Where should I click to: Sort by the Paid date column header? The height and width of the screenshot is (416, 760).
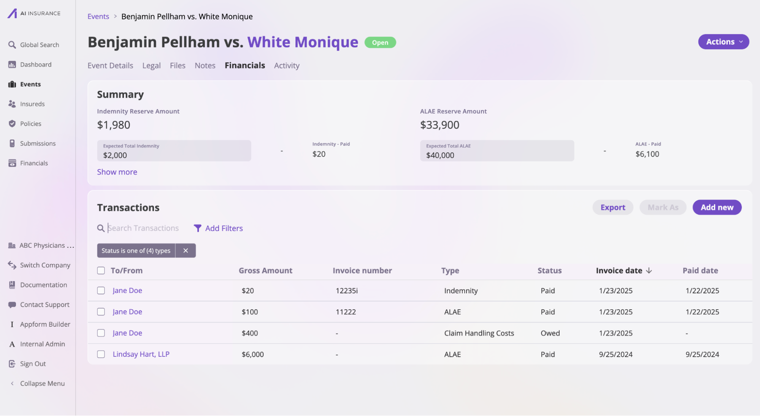[700, 270]
